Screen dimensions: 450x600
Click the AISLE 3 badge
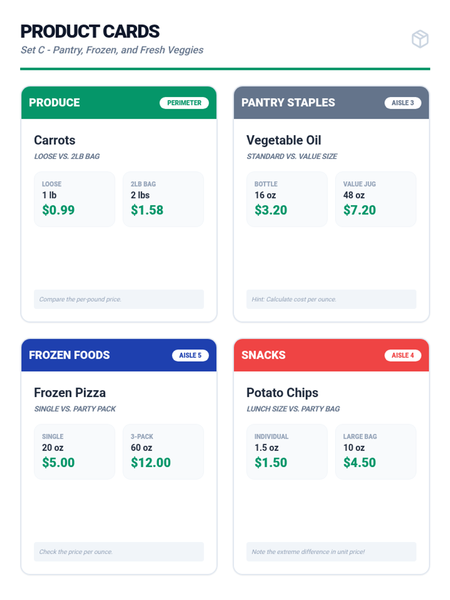(x=402, y=103)
